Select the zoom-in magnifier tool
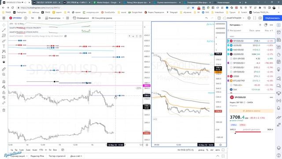282x159 pixels. click(4, 75)
